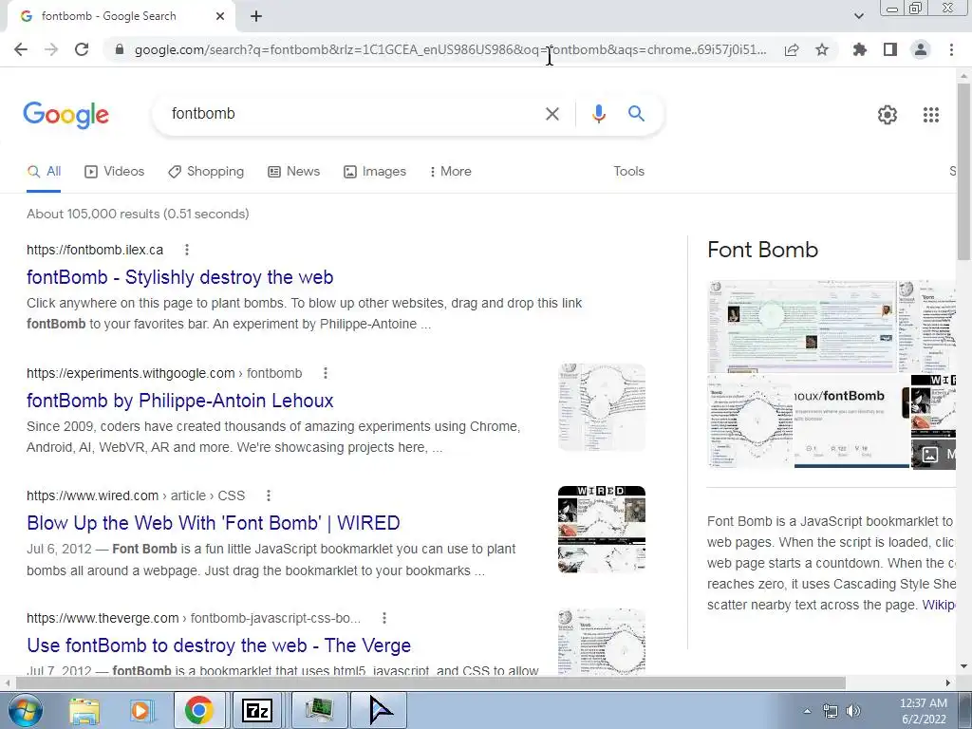The width and height of the screenshot is (972, 729).
Task: Click The Verge result thumbnail
Action: coord(601,642)
